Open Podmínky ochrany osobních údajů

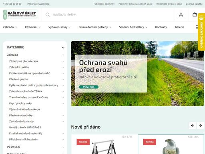coord(135,4)
